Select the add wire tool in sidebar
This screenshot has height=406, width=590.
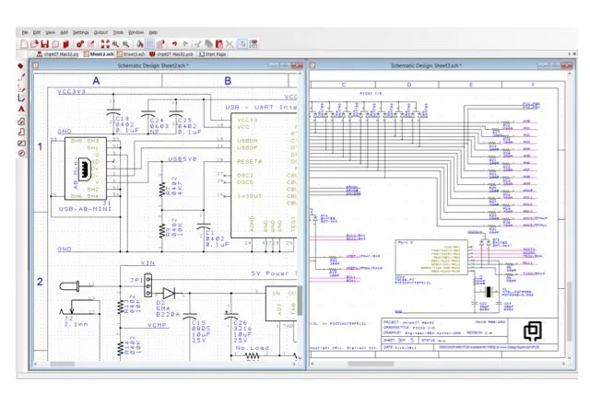(21, 76)
